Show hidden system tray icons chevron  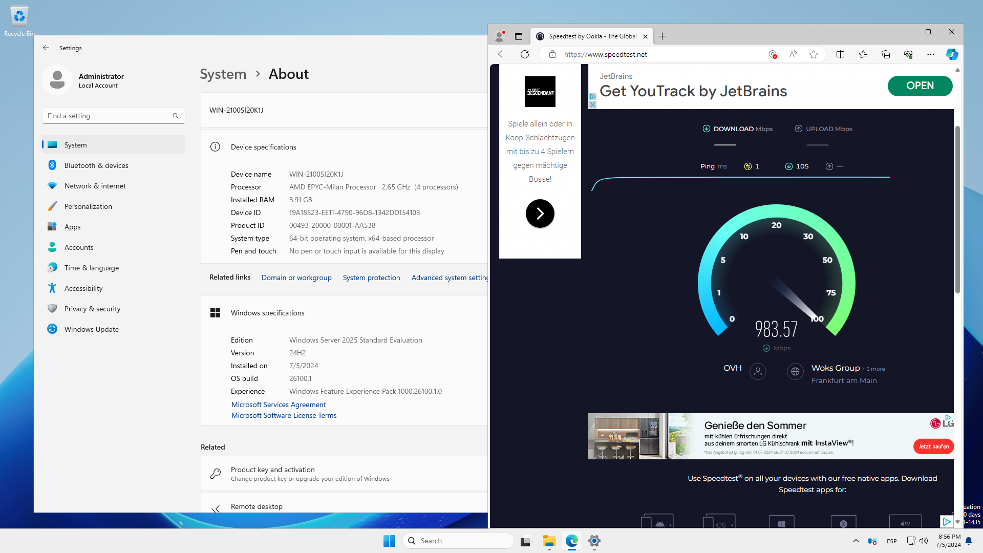tap(856, 541)
